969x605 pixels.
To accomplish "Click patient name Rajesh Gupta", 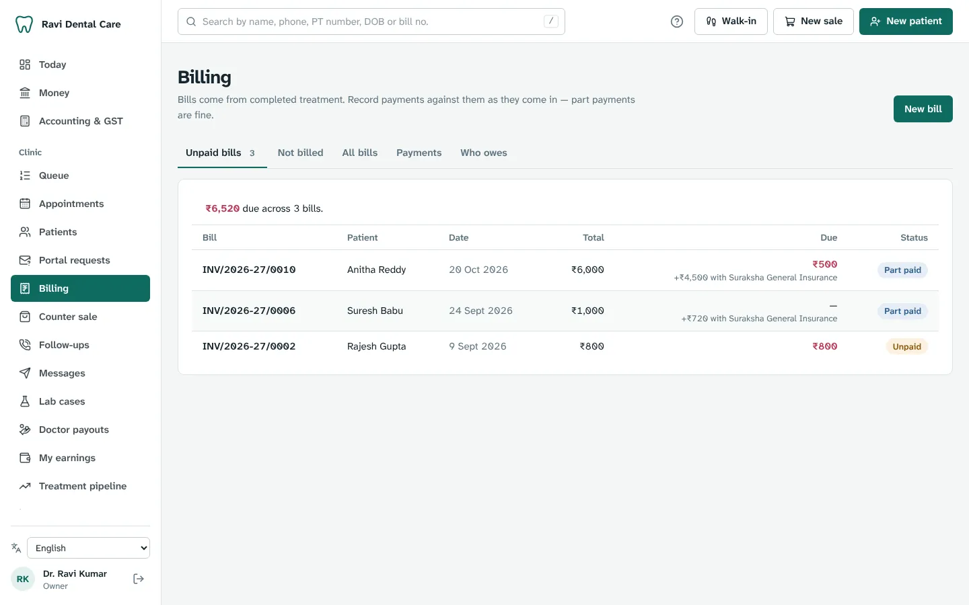I will [376, 346].
